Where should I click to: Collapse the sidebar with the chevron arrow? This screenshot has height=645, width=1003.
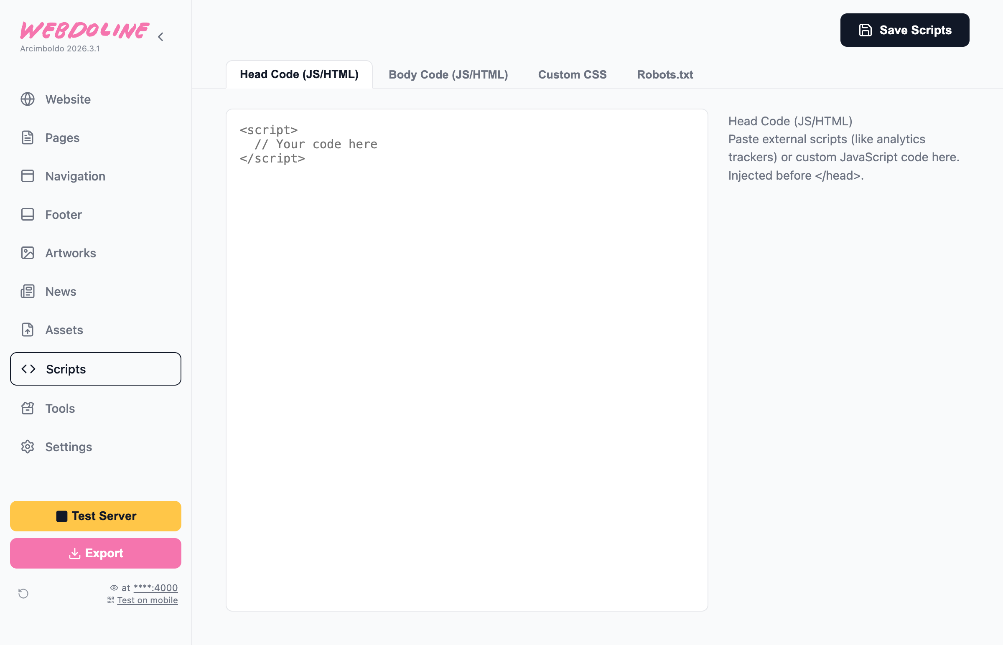point(161,37)
